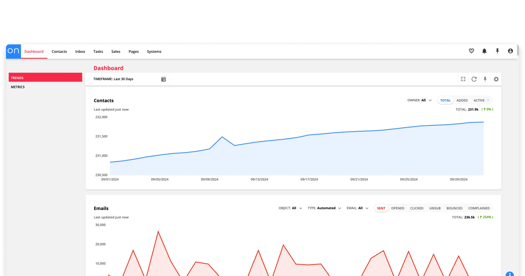Open favorites heart icon
The width and height of the screenshot is (525, 276).
click(472, 51)
